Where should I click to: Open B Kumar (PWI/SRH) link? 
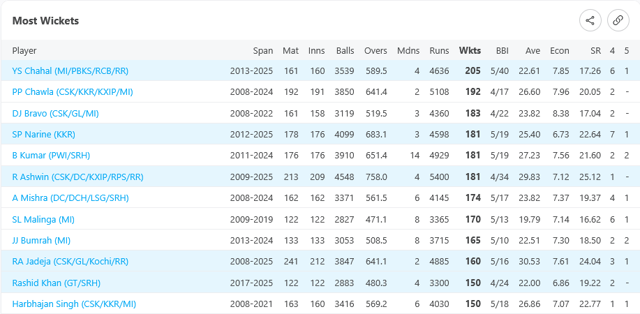click(51, 156)
